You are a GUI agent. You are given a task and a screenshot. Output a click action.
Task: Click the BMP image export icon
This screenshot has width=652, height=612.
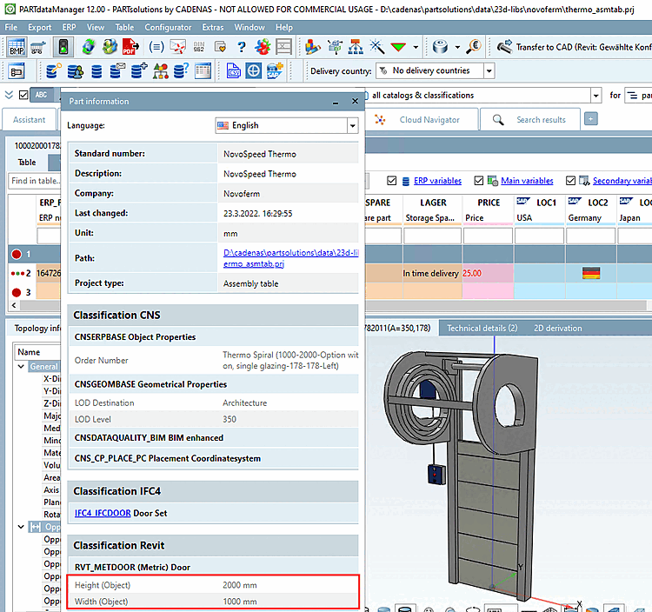click(x=17, y=46)
